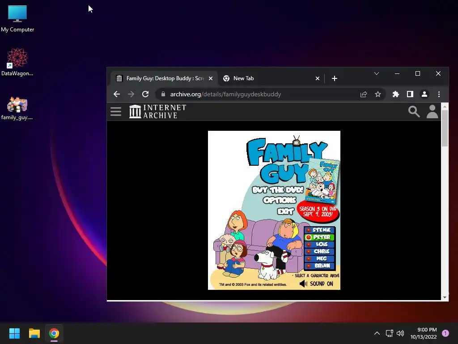Go back in Chrome
This screenshot has height=344, width=458.
117,94
